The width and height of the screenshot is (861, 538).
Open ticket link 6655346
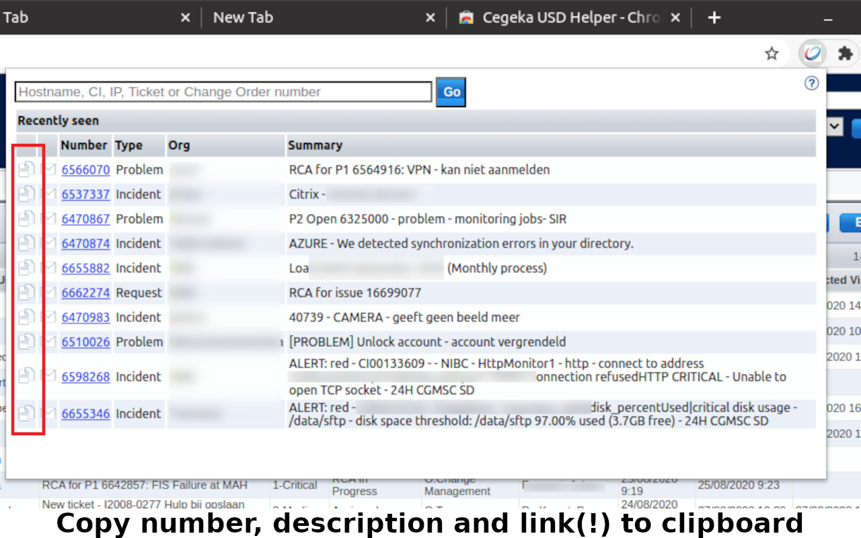[x=85, y=414]
